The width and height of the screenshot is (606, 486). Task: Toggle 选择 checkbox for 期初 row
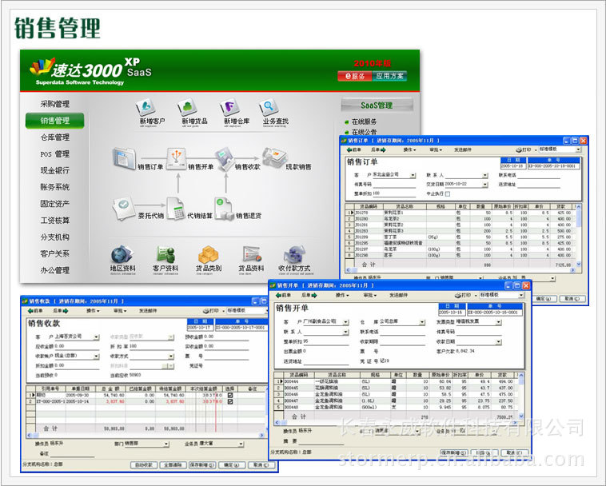pos(230,396)
